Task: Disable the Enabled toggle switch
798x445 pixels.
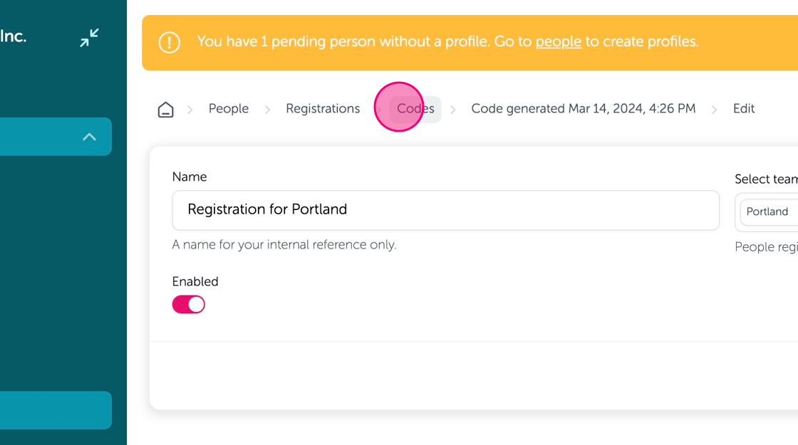Action: 188,304
